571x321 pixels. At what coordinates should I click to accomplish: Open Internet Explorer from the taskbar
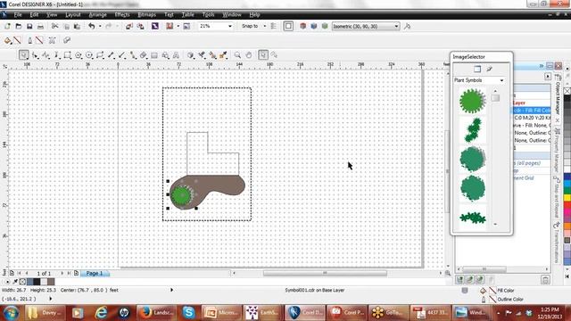101,312
